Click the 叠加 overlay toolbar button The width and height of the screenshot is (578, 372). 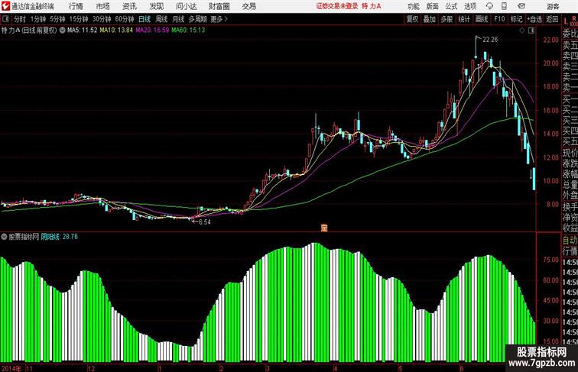pyautogui.click(x=430, y=19)
